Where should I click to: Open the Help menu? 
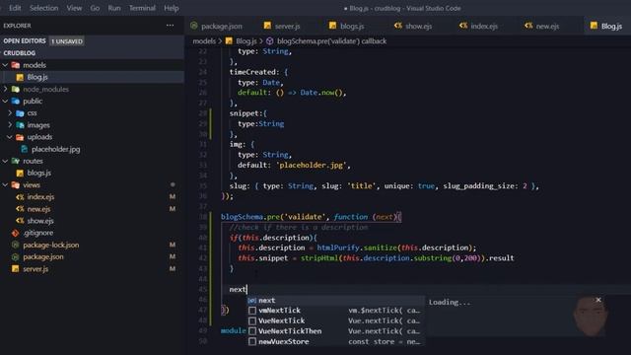pyautogui.click(x=171, y=8)
